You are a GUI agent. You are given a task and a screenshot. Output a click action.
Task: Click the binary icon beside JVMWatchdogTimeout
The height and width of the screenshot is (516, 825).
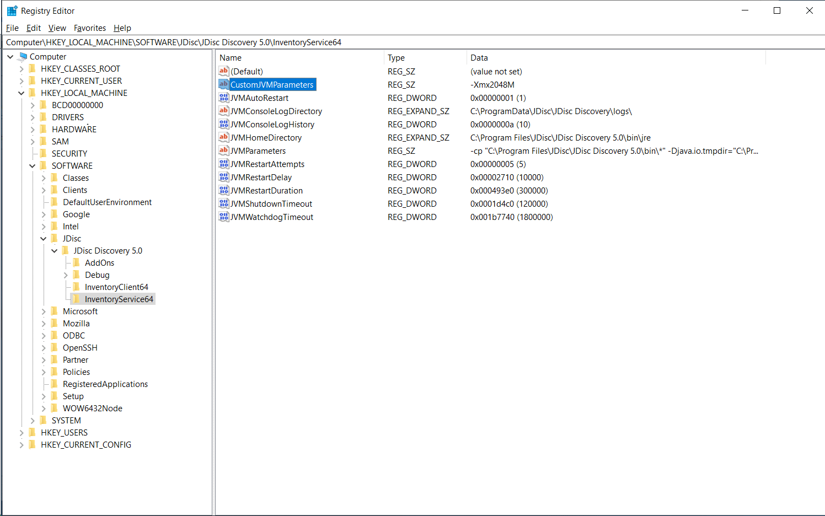224,217
